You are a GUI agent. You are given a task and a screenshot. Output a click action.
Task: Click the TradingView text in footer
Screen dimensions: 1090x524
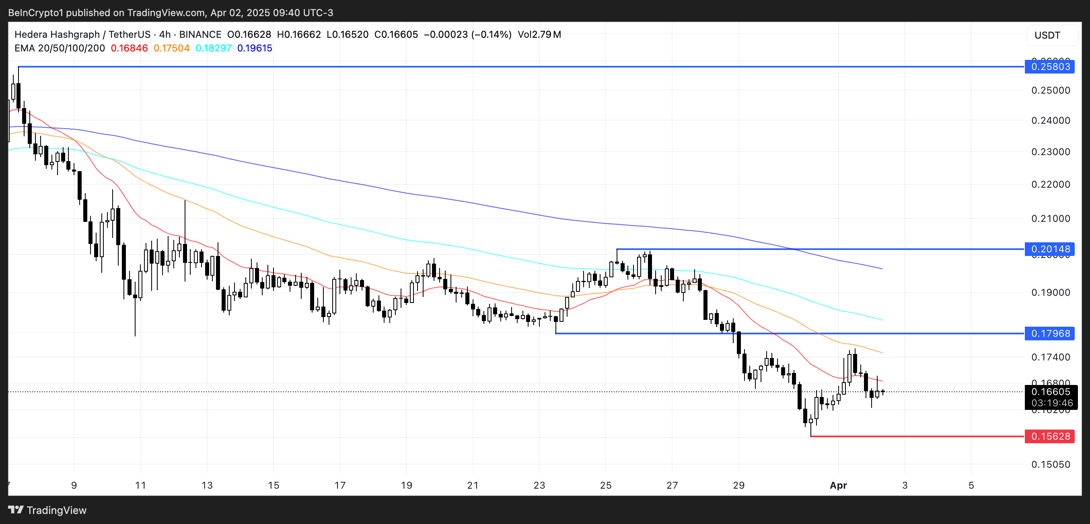coord(56,510)
